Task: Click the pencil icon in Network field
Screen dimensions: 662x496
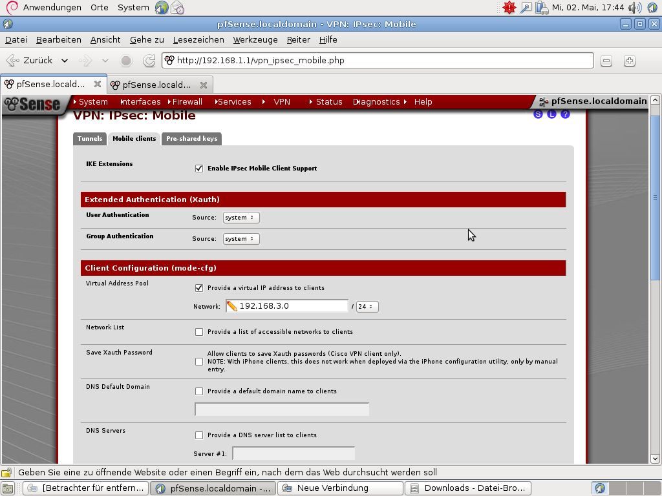Action: 232,306
